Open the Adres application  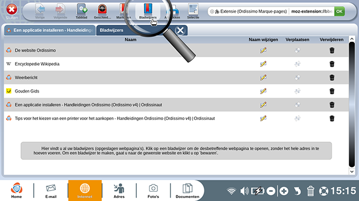(119, 191)
